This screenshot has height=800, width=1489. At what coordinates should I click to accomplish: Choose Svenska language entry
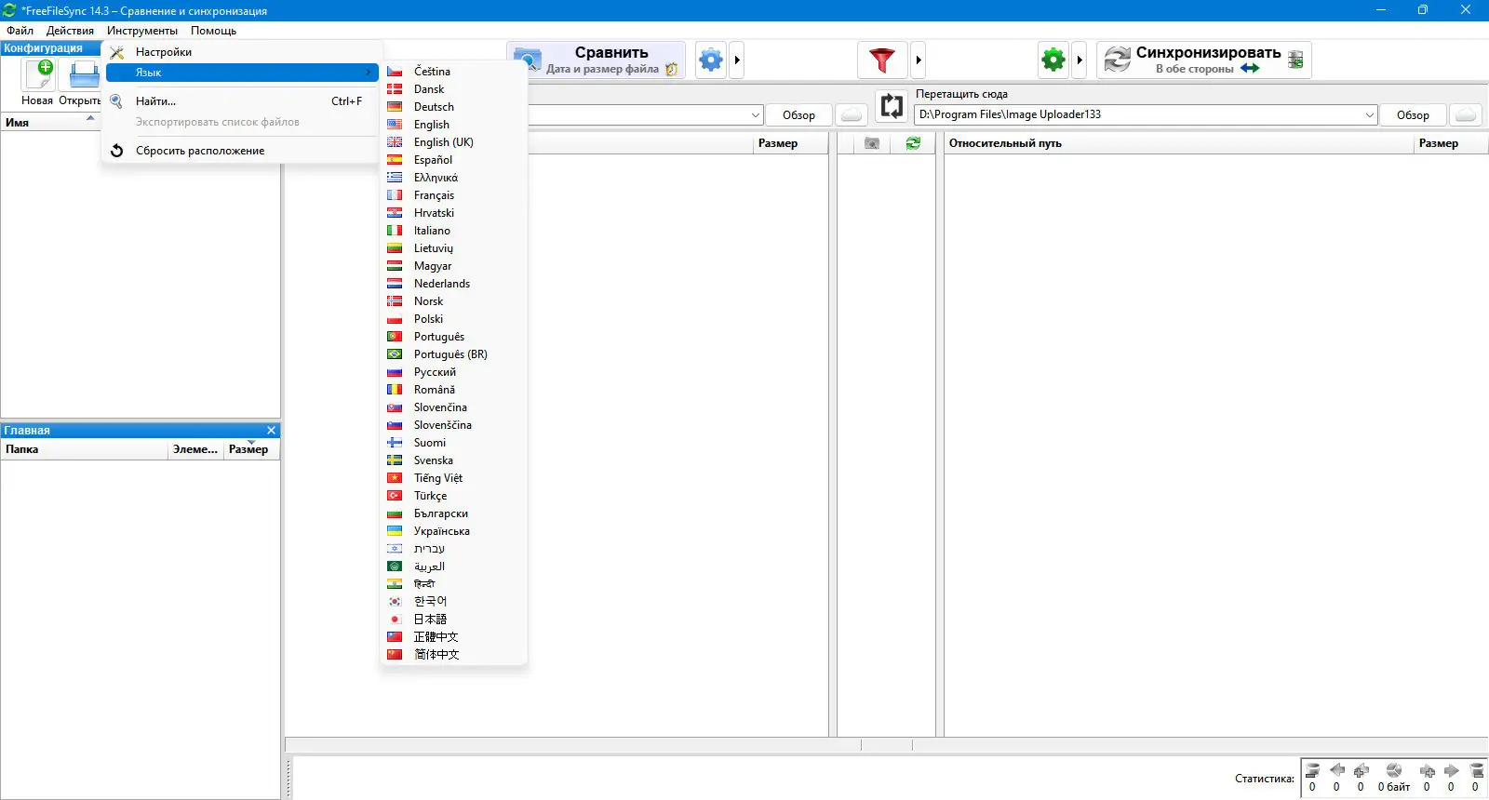pyautogui.click(x=455, y=460)
